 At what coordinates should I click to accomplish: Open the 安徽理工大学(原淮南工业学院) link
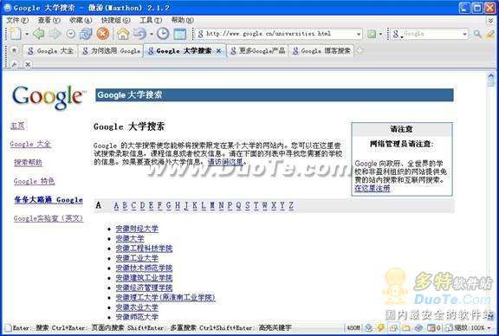165,298
